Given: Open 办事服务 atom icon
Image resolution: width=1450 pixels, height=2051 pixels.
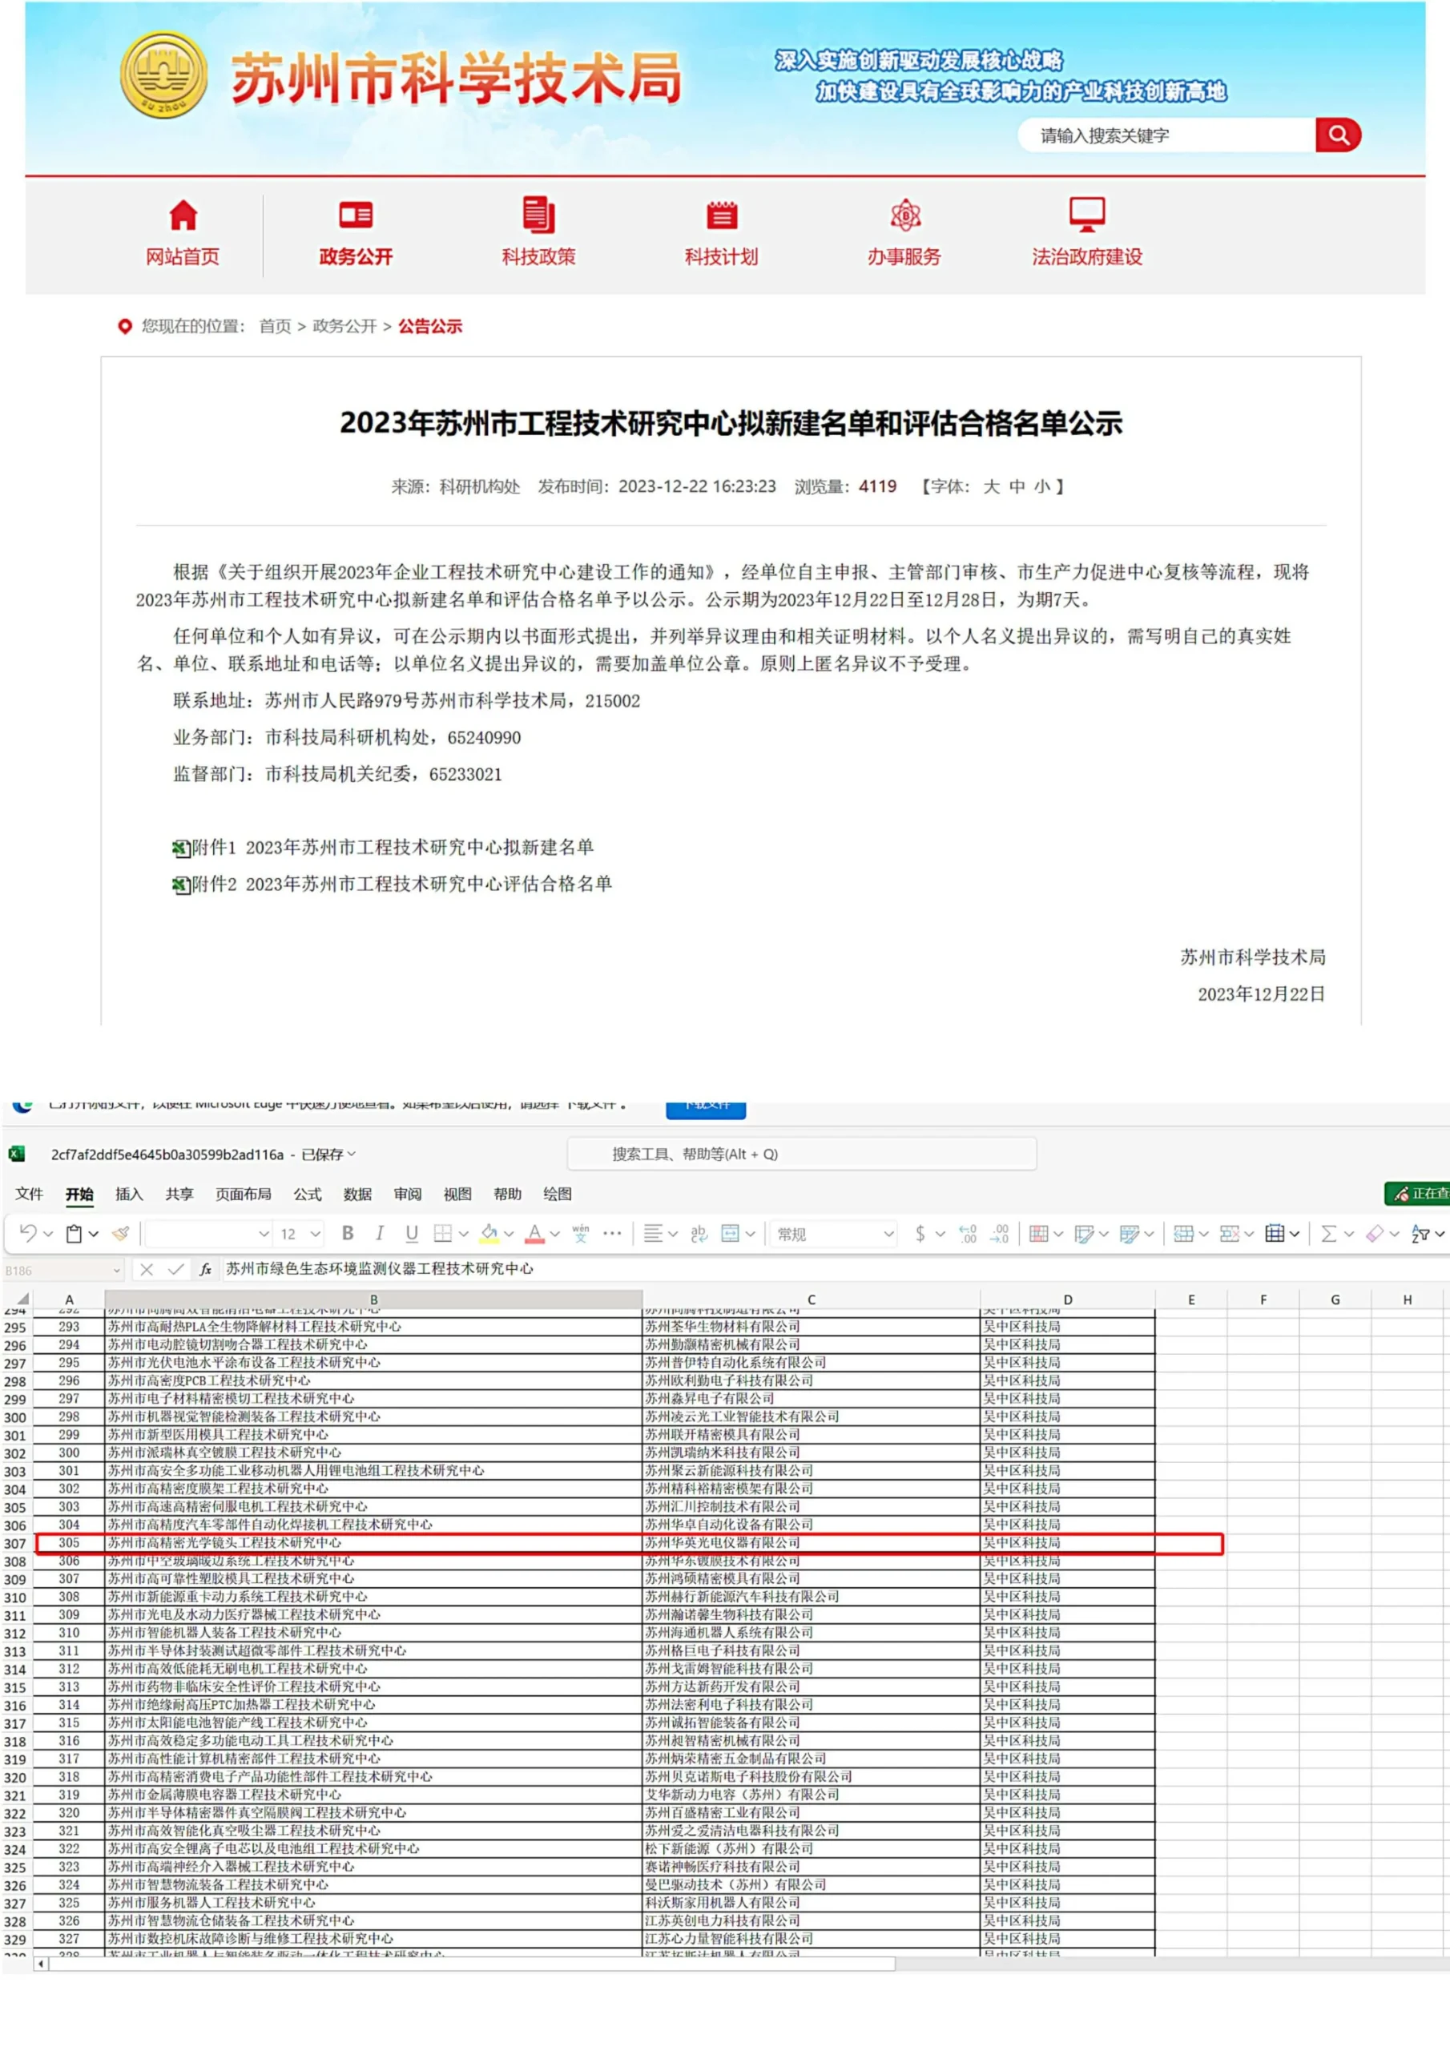Looking at the screenshot, I should point(905,216).
